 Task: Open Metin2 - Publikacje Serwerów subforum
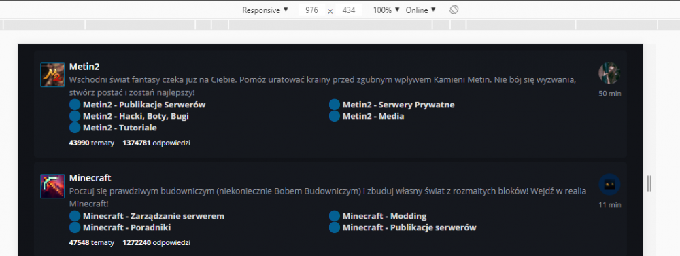pos(144,105)
